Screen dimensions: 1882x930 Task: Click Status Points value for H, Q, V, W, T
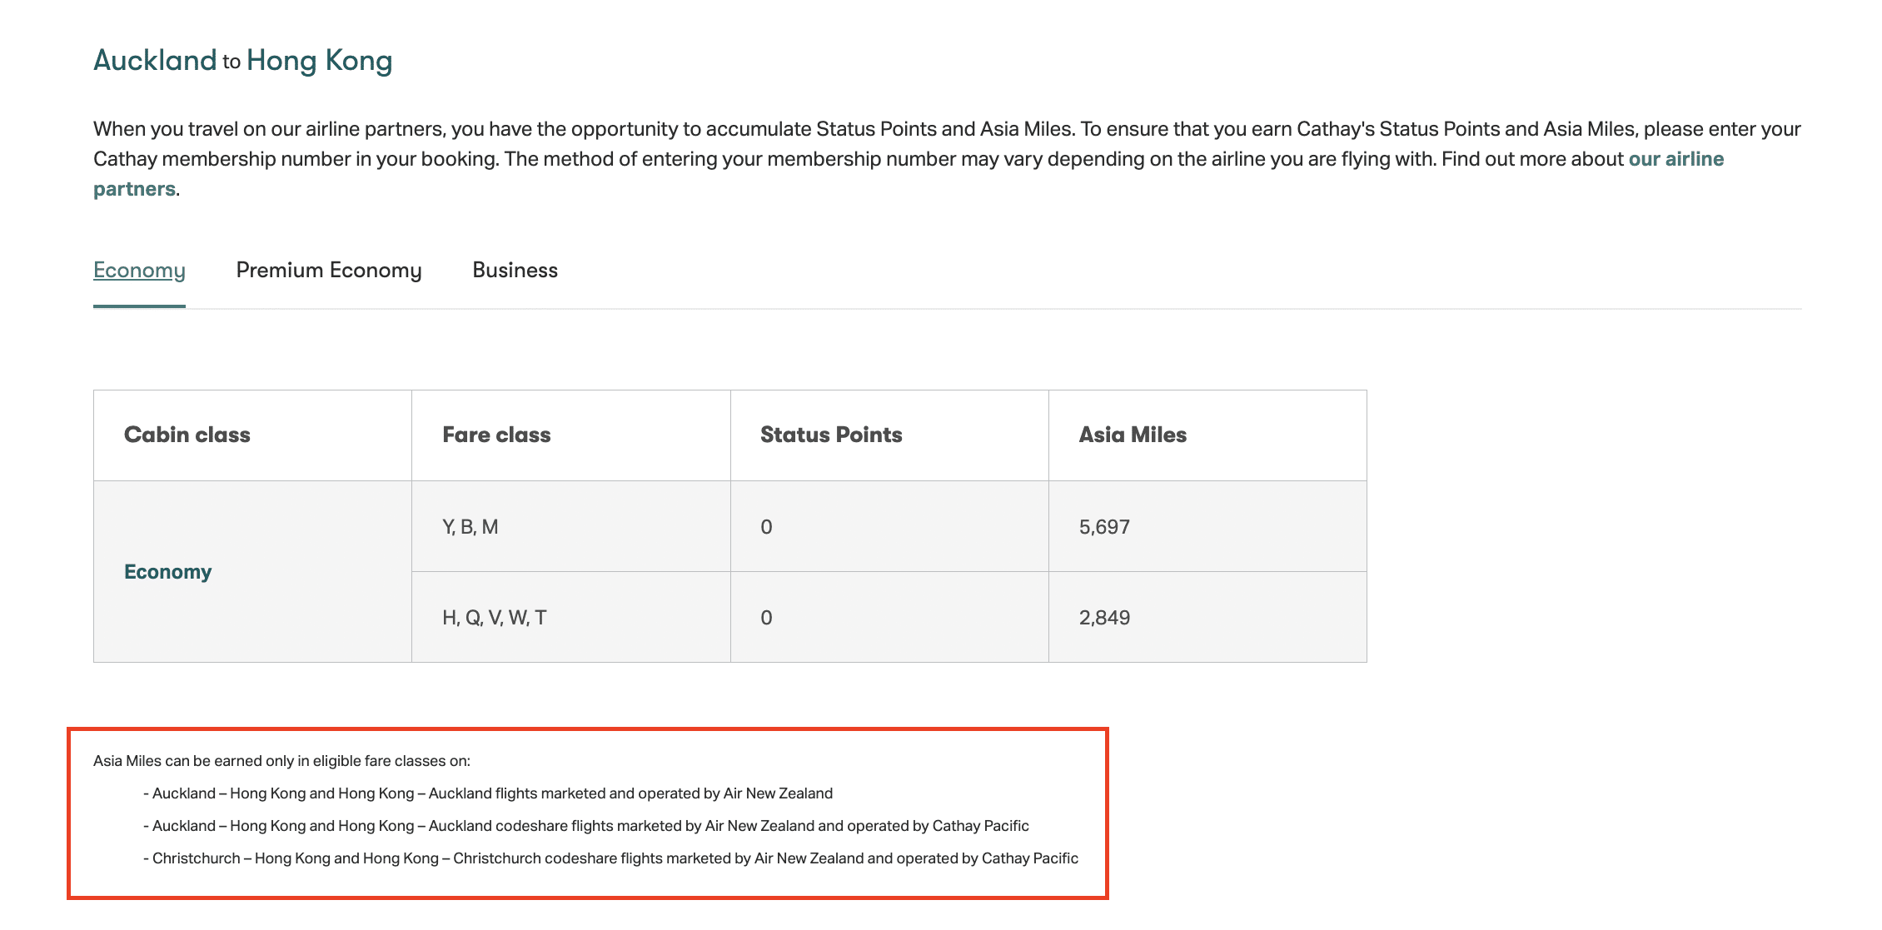[x=766, y=618]
